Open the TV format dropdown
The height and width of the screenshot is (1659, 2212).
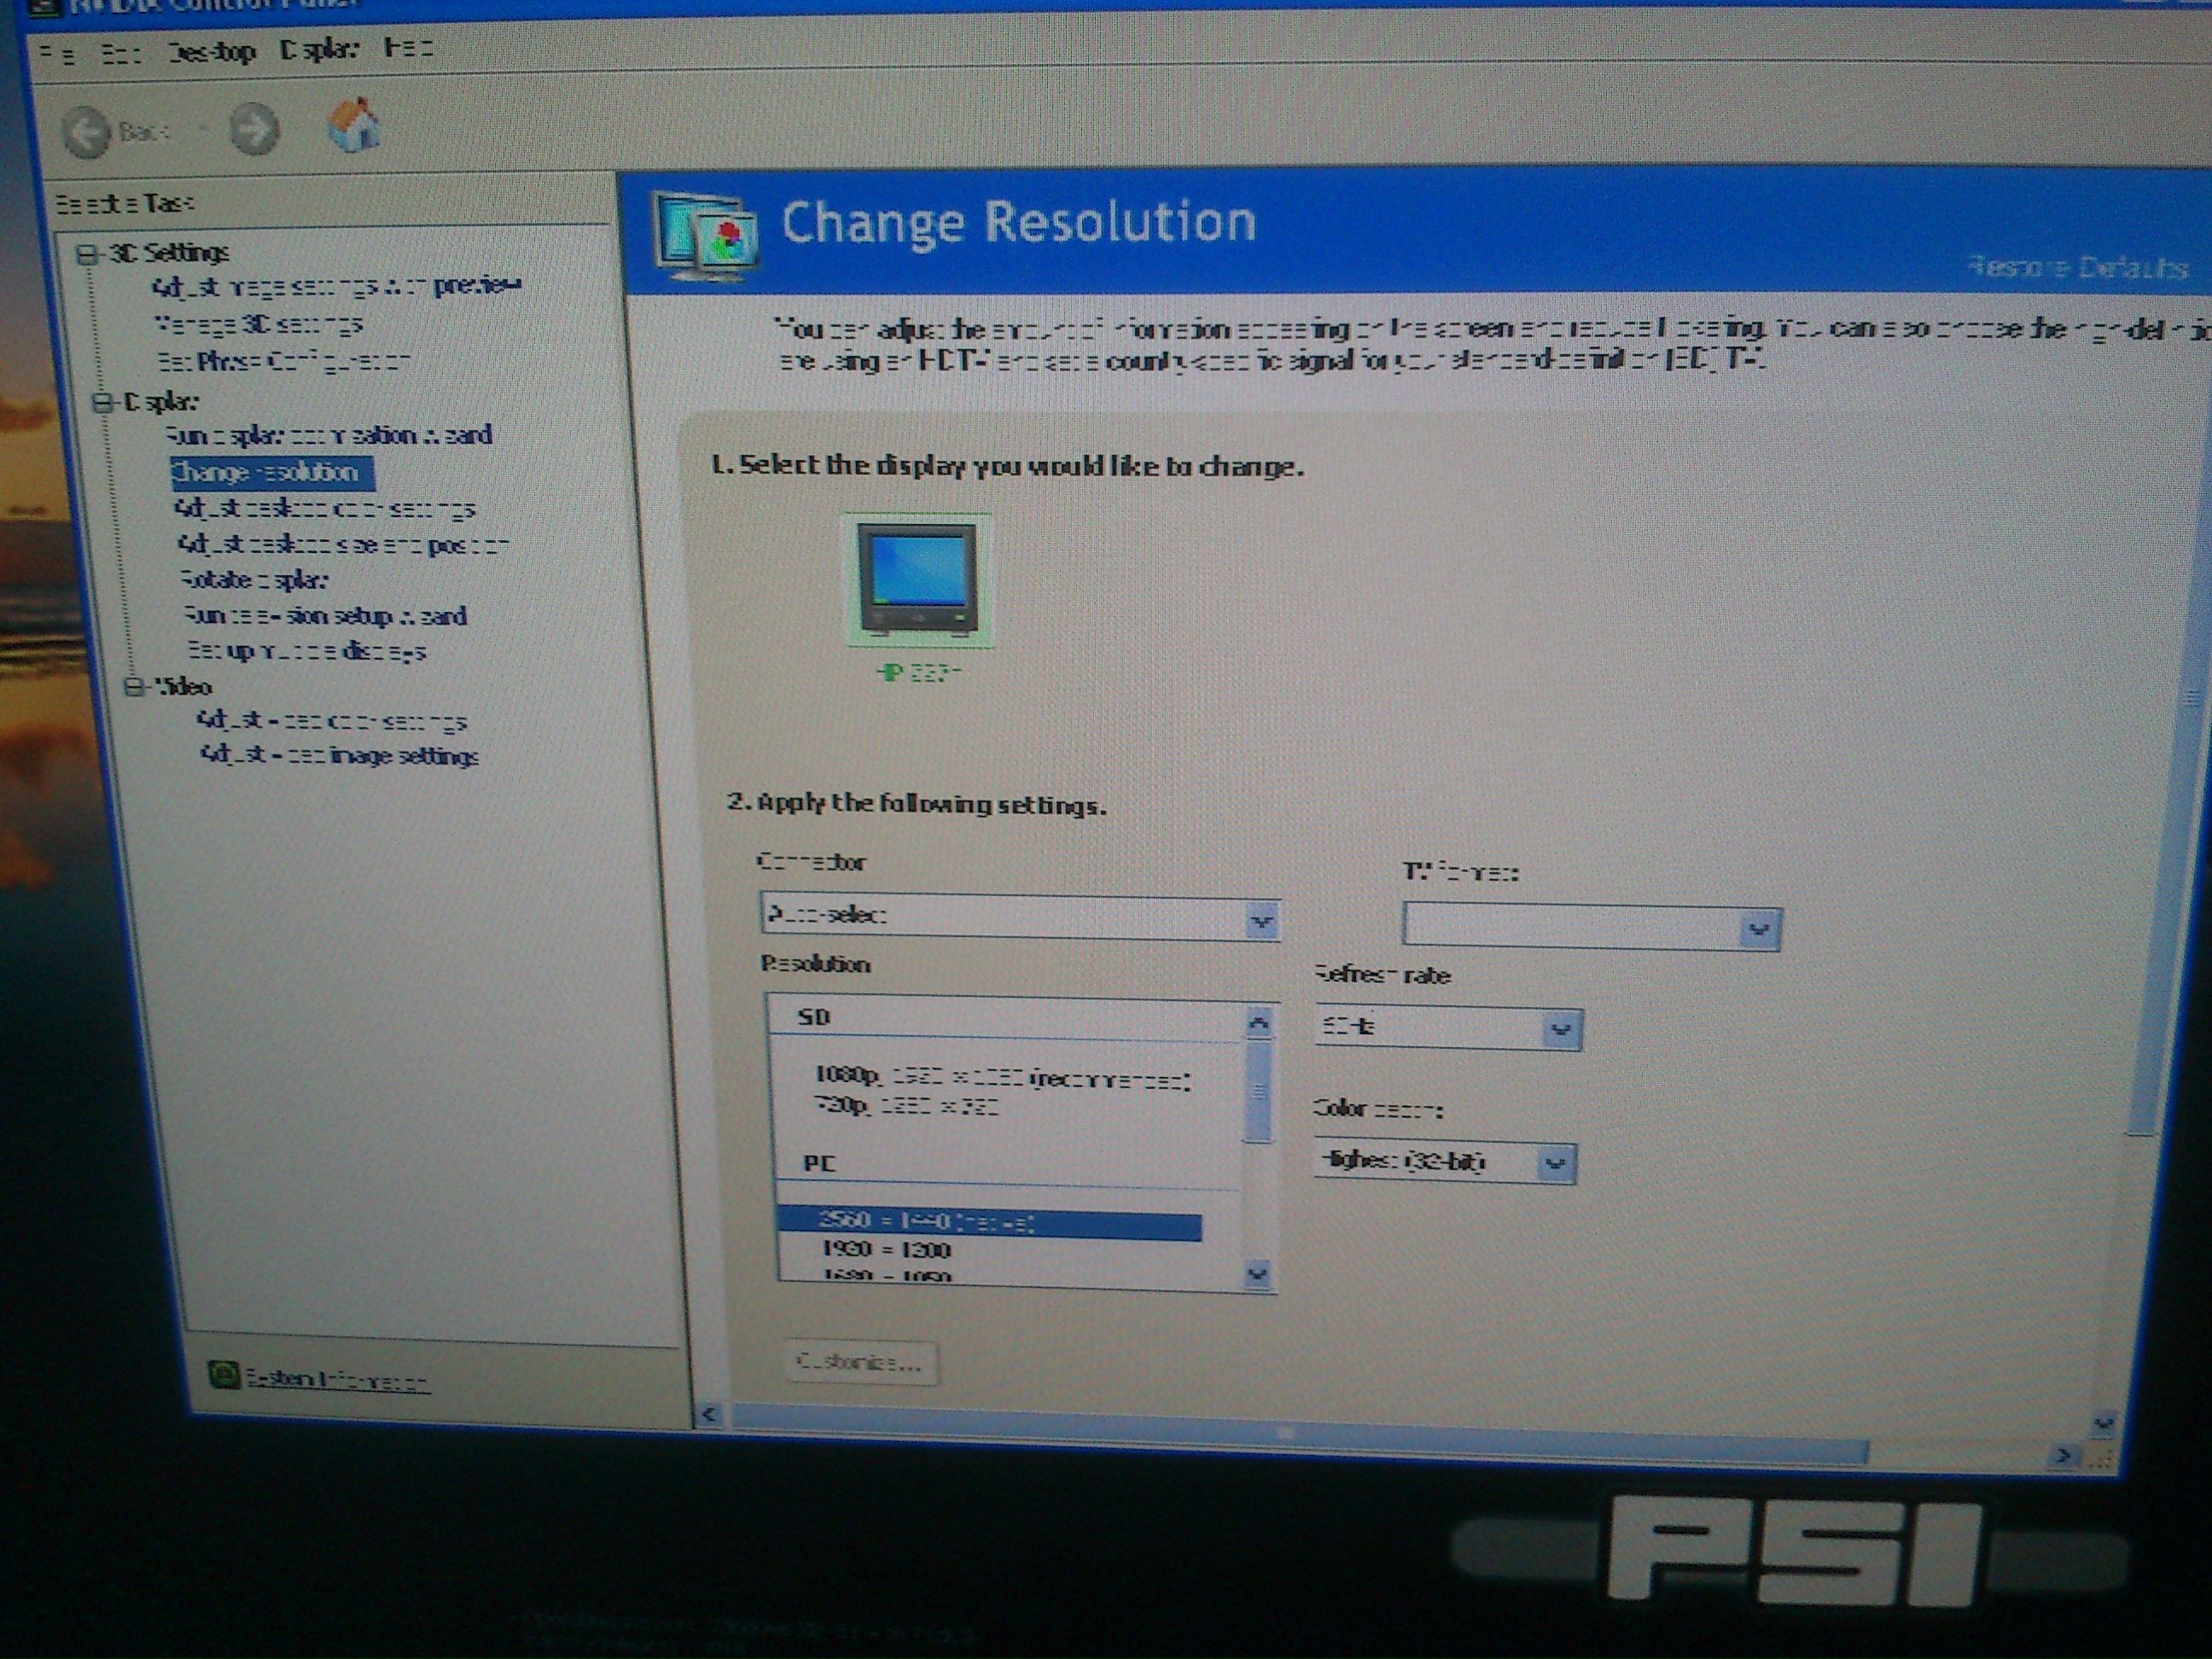(1591, 928)
